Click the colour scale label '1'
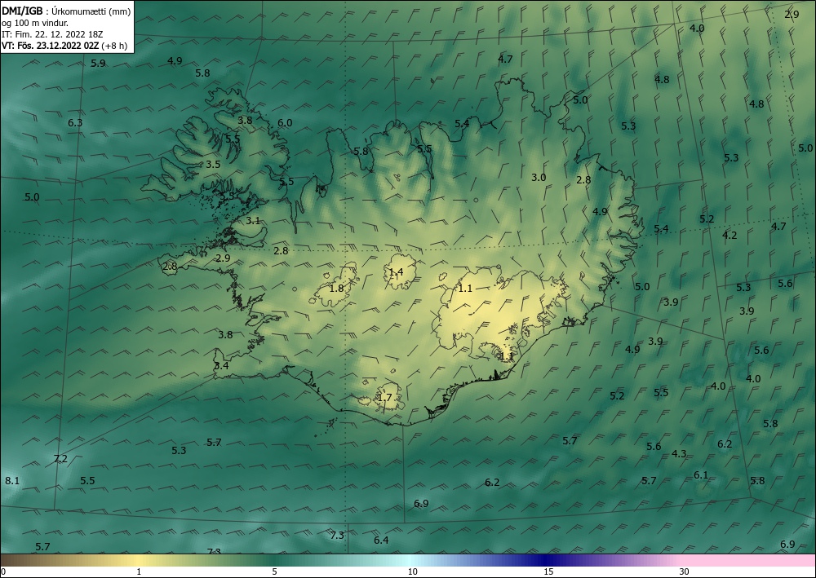The width and height of the screenshot is (816, 578). [139, 571]
